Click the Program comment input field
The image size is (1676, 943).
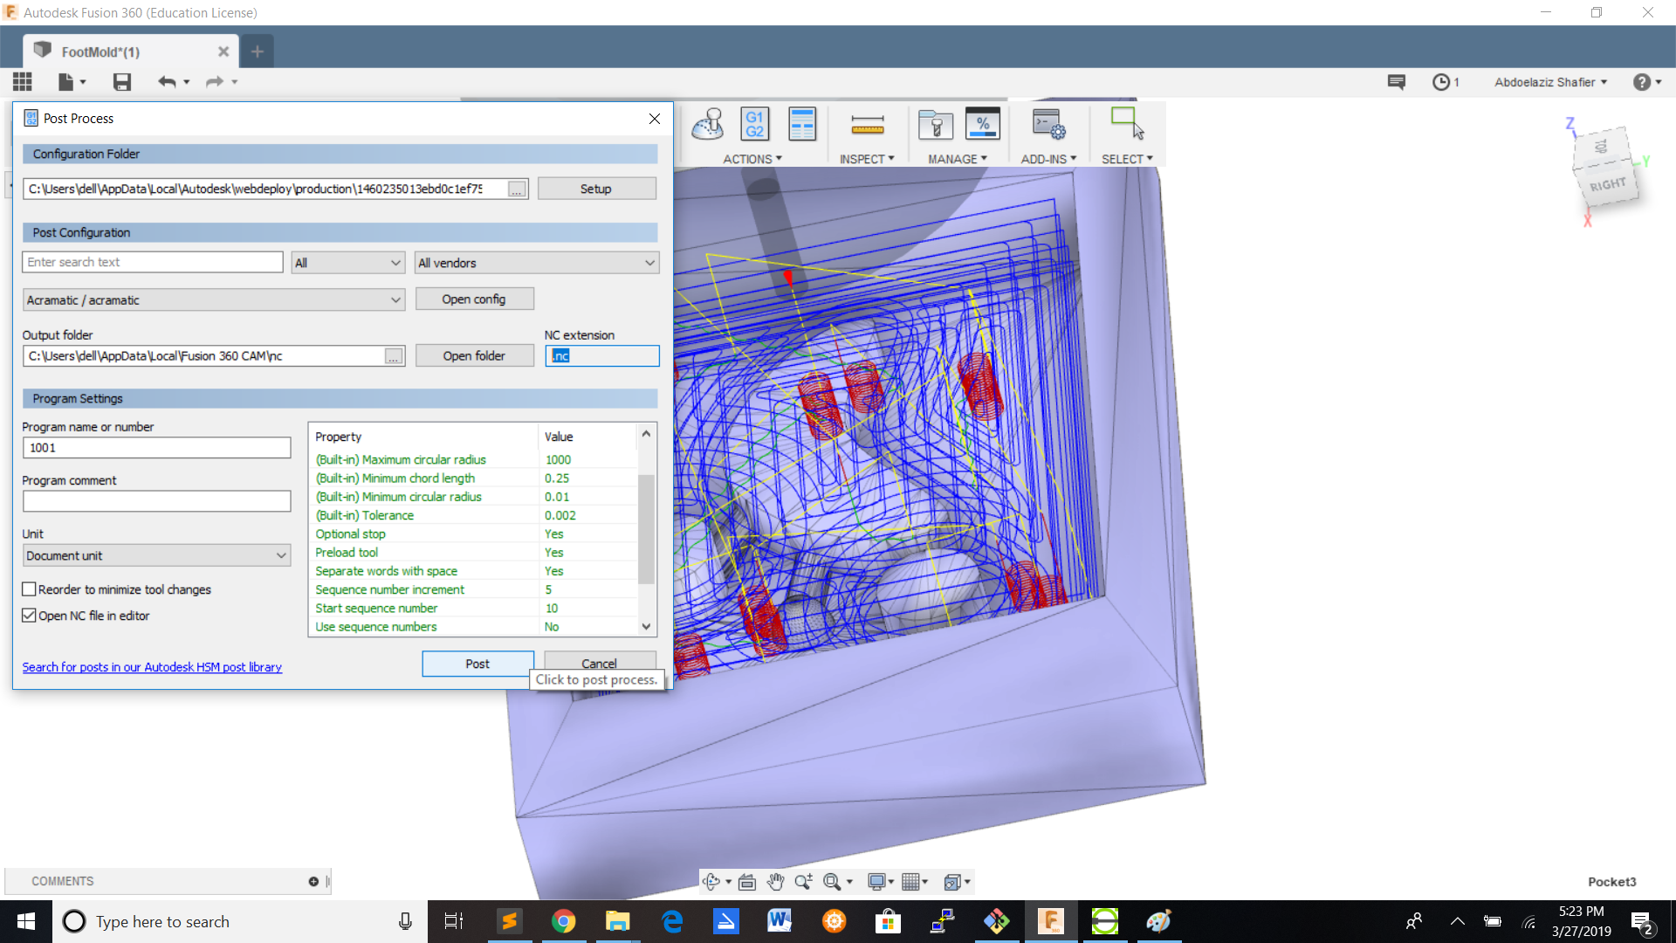(156, 501)
